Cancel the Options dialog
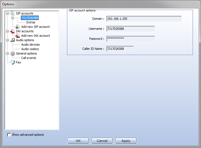201x148 pixels. coord(102,141)
